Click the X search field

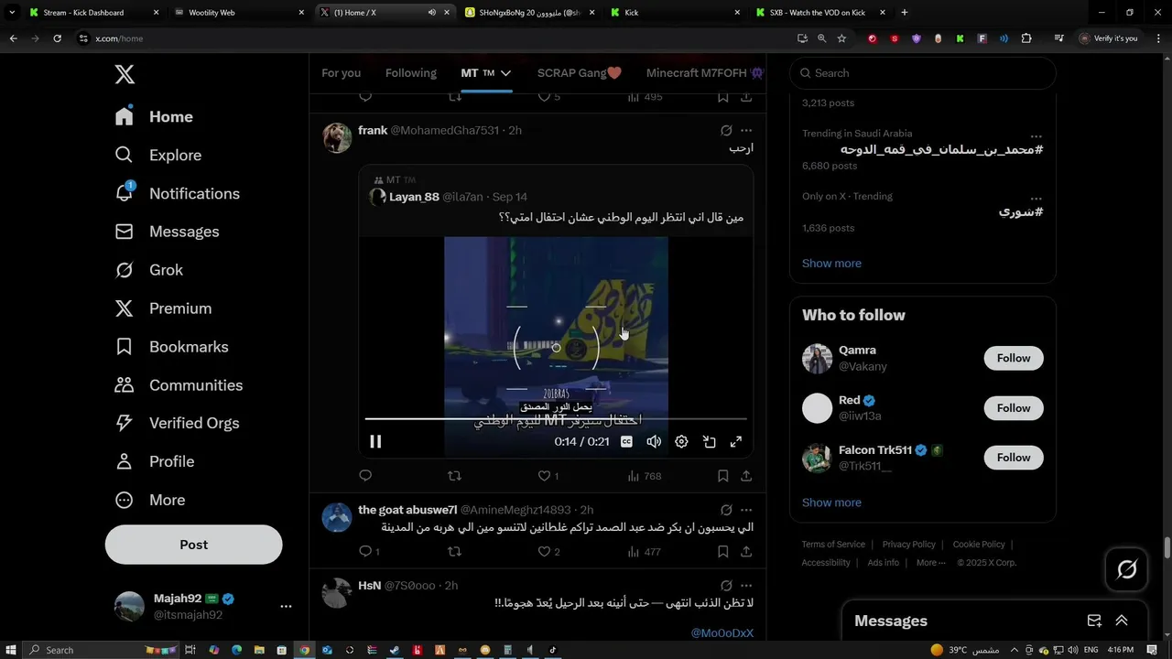pos(923,73)
